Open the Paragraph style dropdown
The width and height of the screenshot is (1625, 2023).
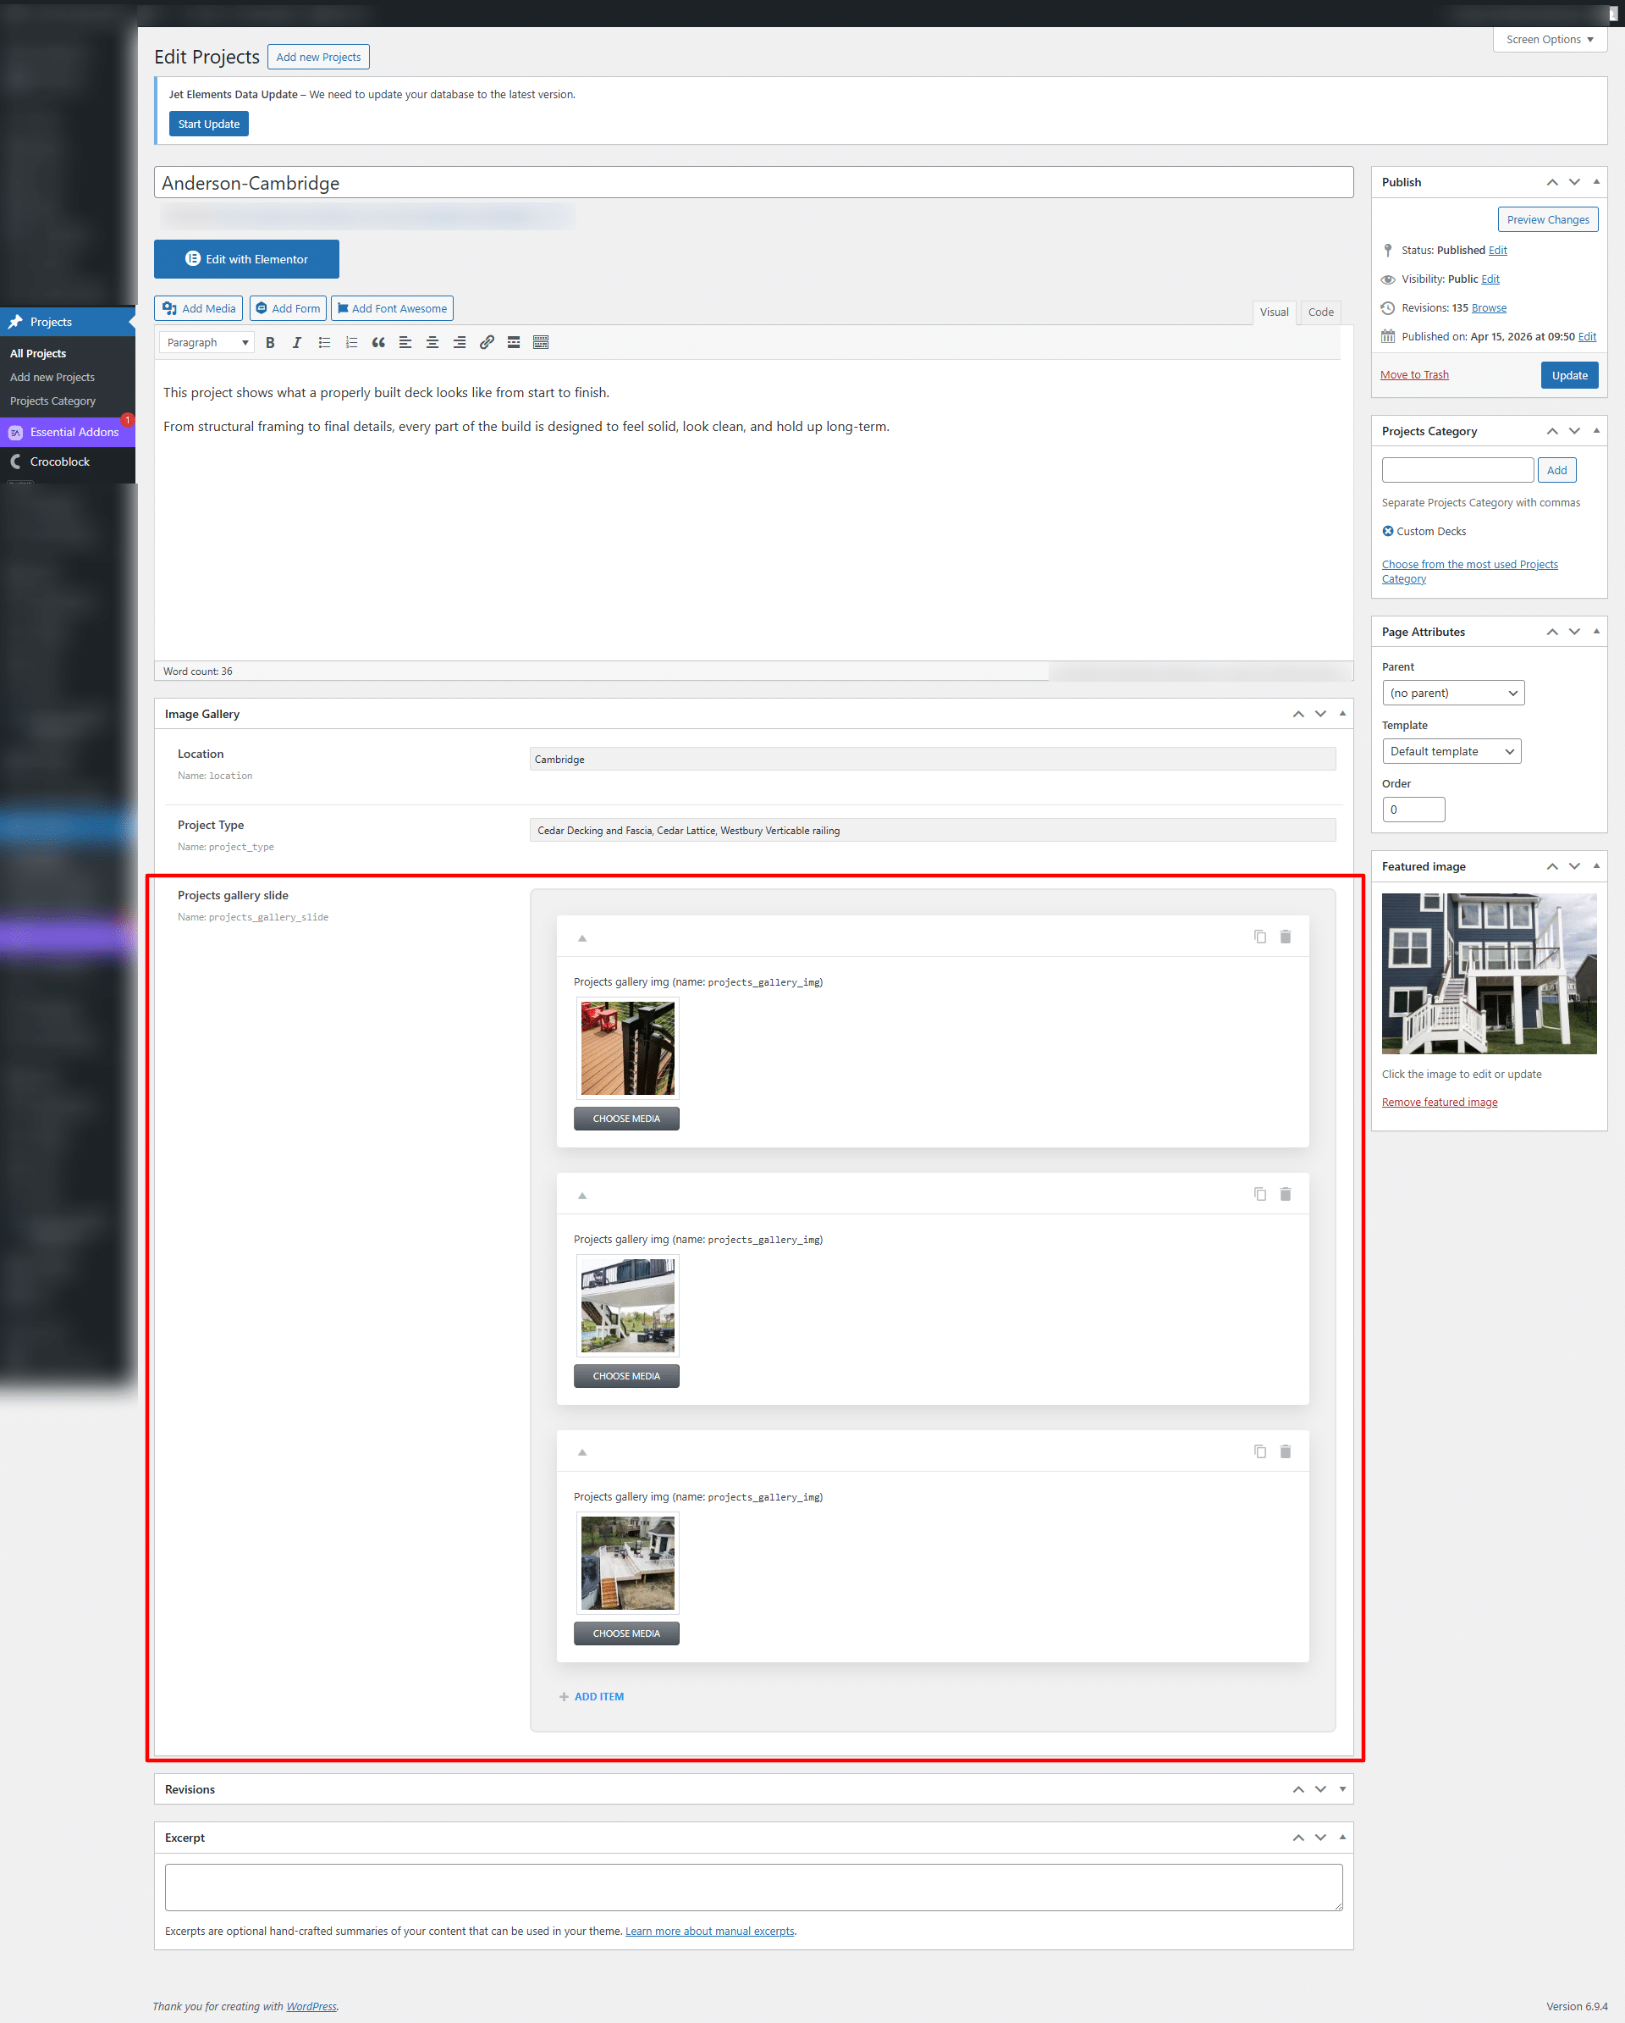pos(206,341)
